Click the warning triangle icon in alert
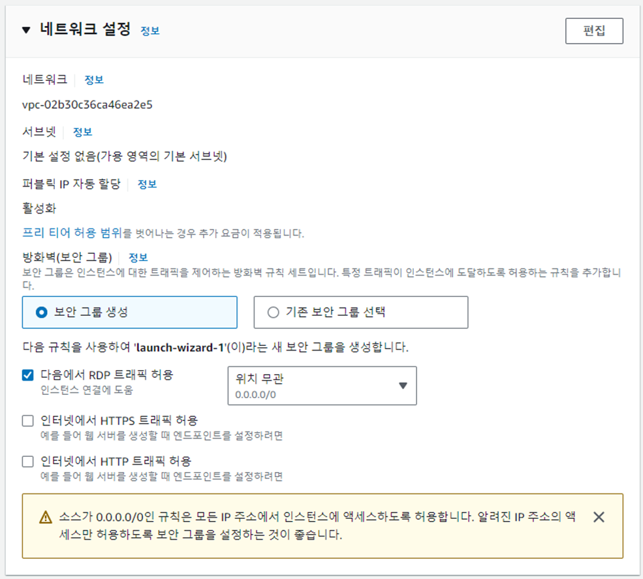This screenshot has height=579, width=643. click(46, 517)
